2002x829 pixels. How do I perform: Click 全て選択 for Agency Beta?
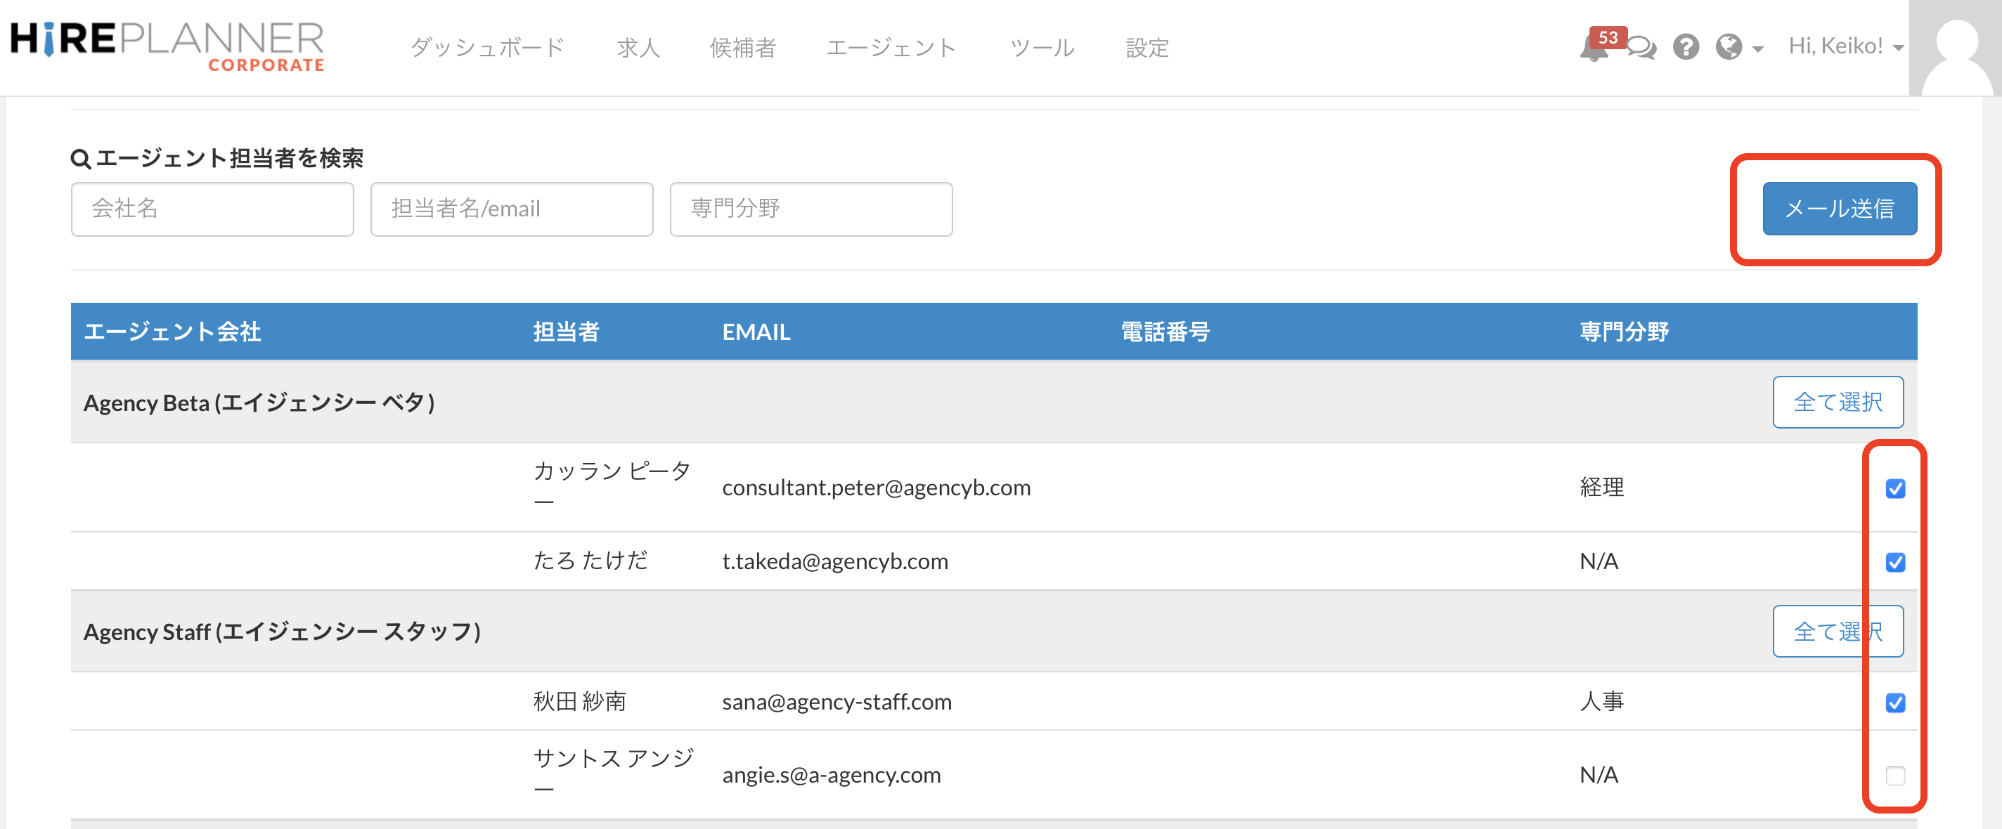1838,402
